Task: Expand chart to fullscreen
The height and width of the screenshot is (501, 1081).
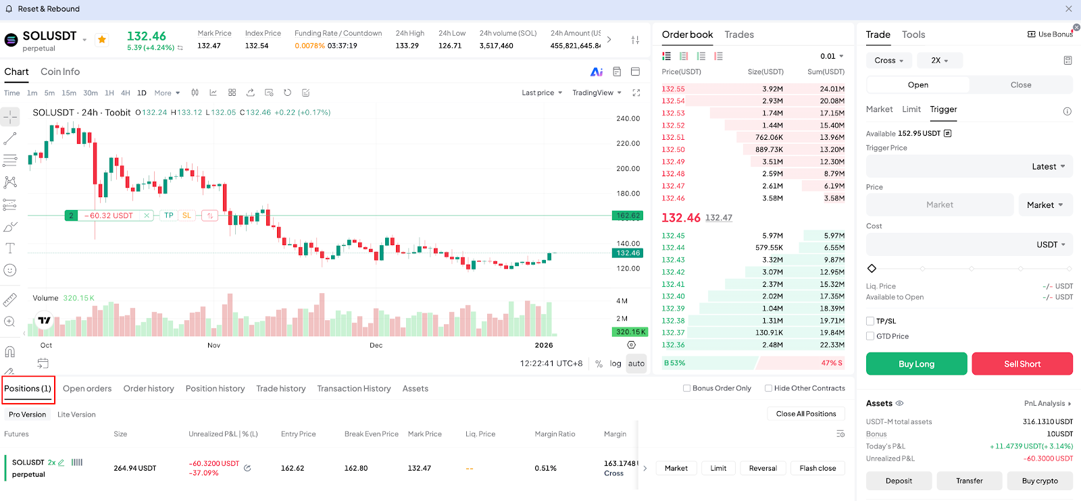Action: (636, 93)
